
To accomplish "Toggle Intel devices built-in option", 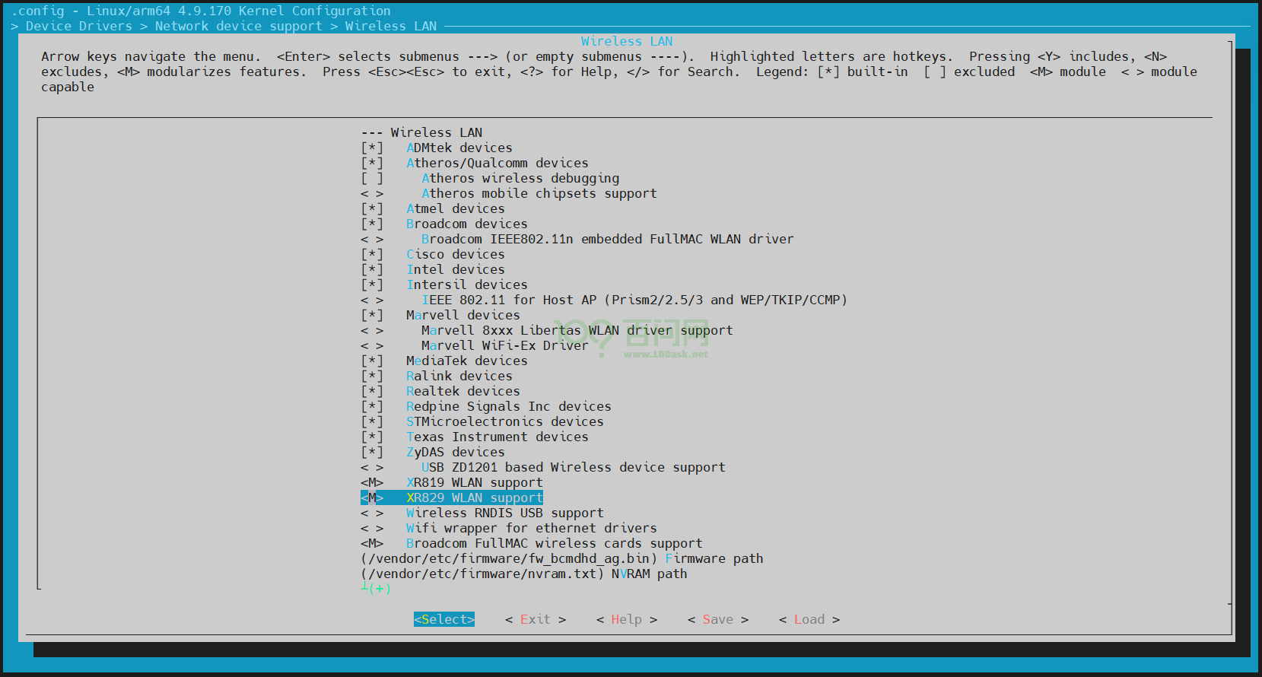I will click(372, 269).
